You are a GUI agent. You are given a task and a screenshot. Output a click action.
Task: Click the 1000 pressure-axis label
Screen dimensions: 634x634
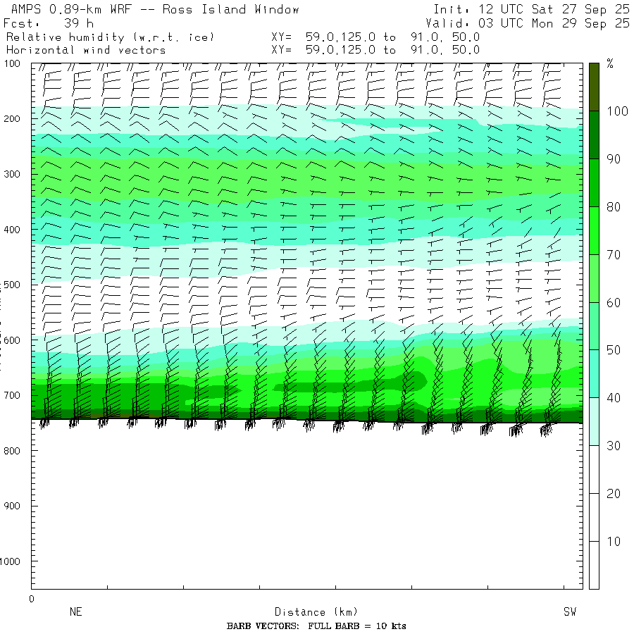pyautogui.click(x=10, y=561)
